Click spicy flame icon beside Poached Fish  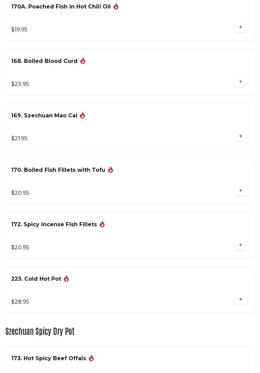[116, 6]
